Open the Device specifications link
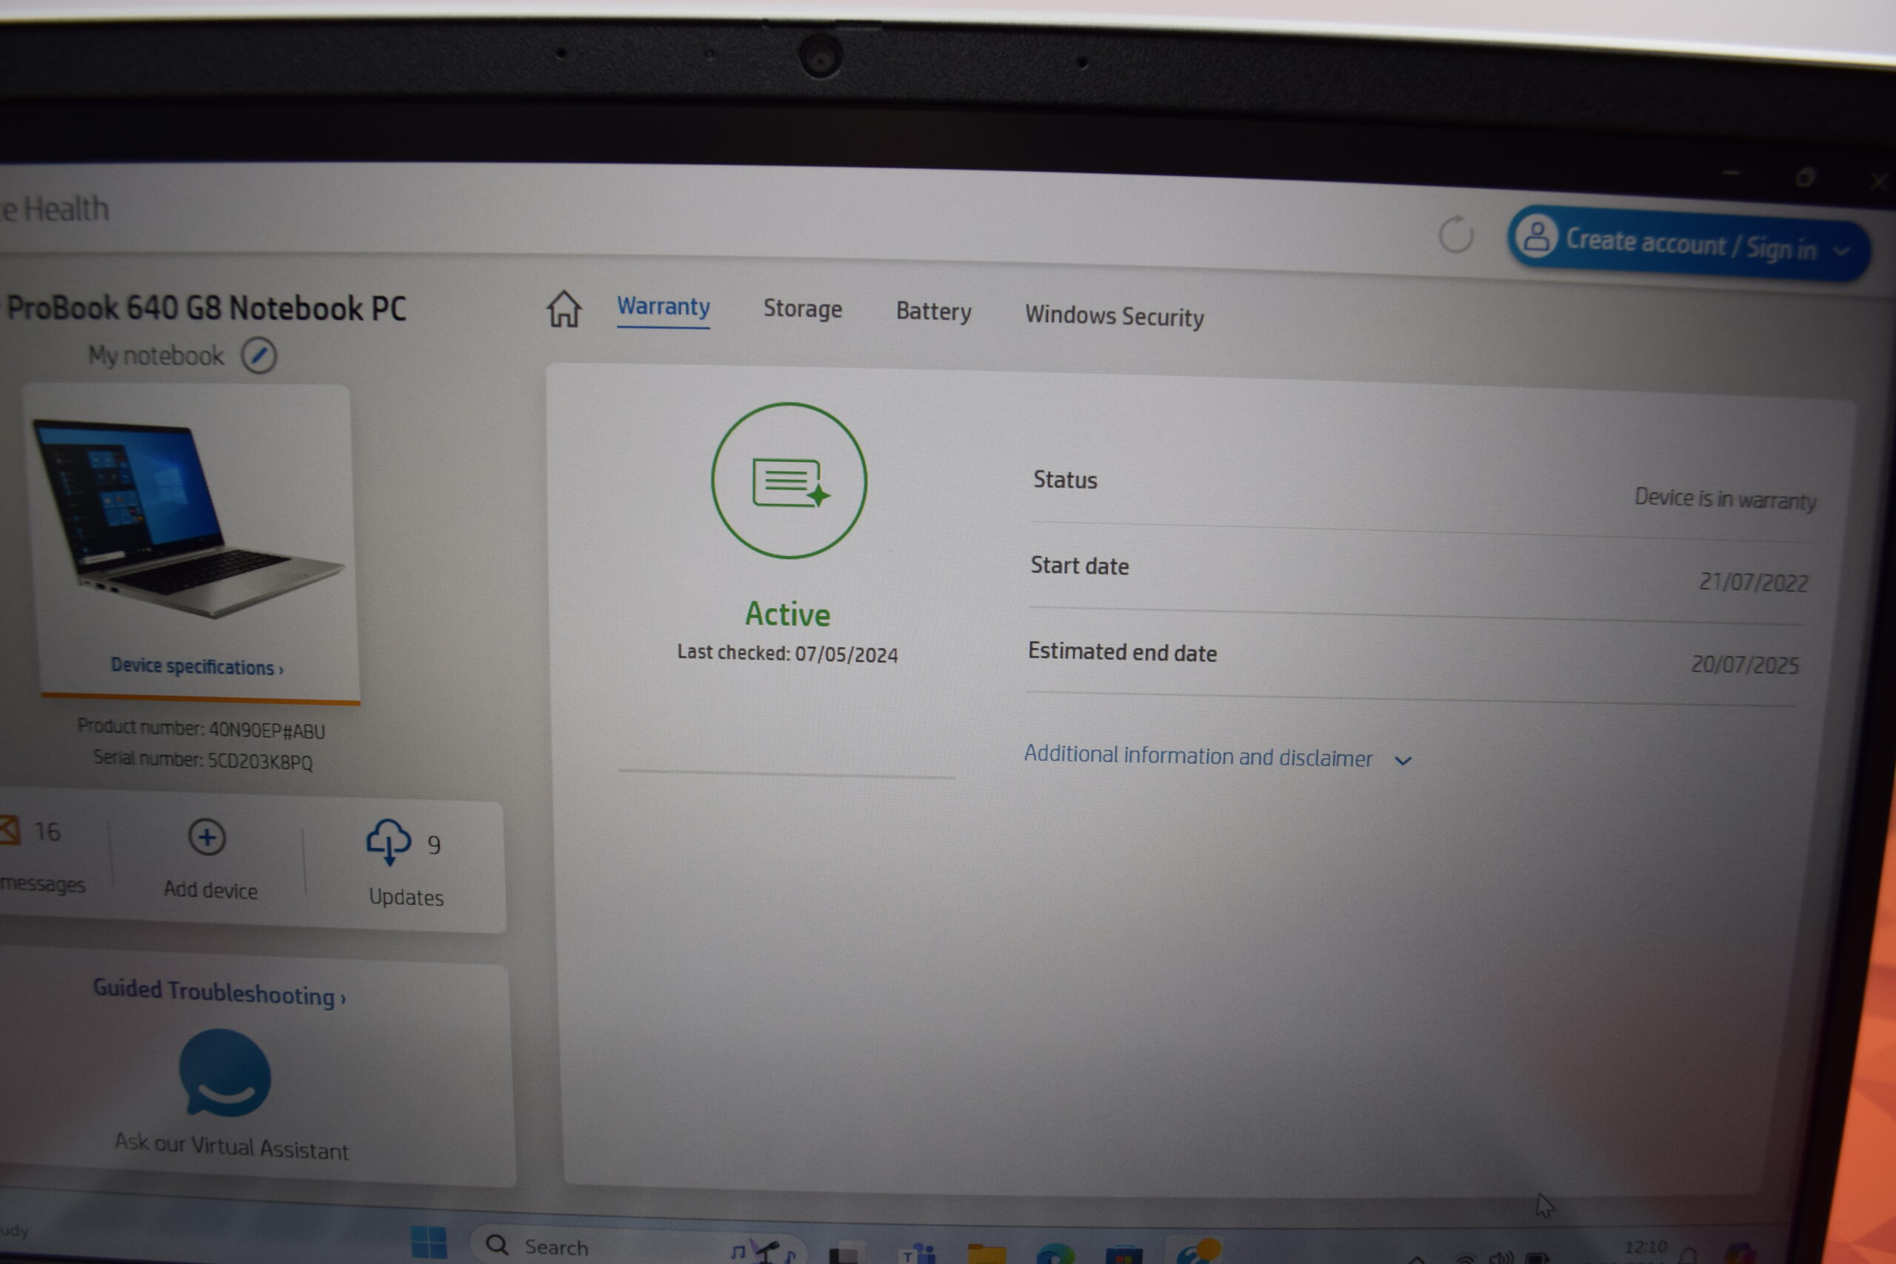Viewport: 1896px width, 1264px height. tap(197, 666)
